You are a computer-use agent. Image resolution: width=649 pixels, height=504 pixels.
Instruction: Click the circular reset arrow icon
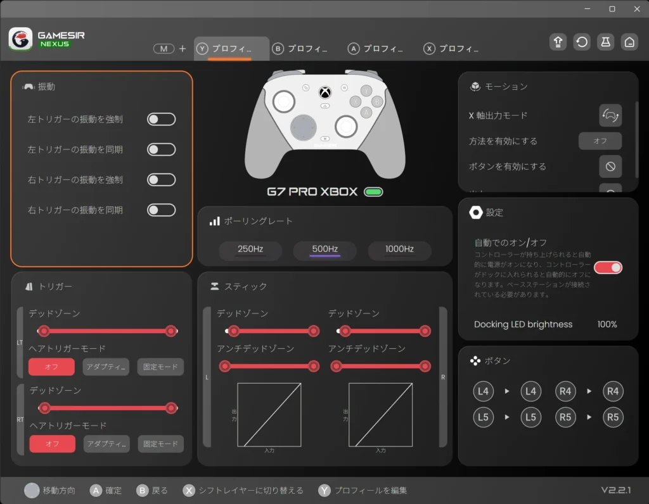582,42
